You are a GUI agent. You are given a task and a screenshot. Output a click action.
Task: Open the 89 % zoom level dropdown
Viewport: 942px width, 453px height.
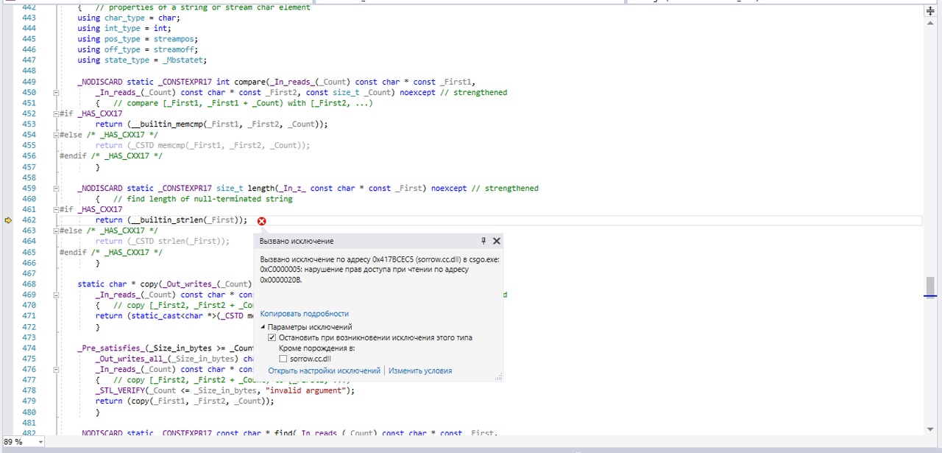39,442
